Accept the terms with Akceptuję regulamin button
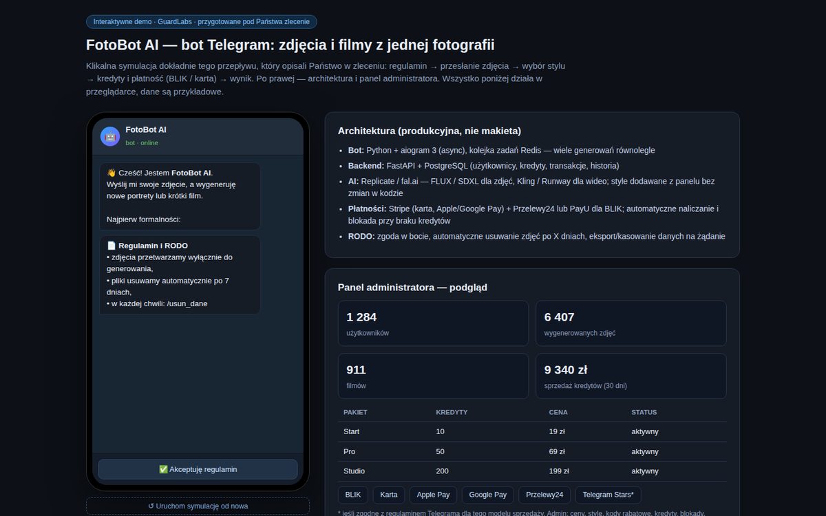This screenshot has height=516, width=826. coord(198,469)
